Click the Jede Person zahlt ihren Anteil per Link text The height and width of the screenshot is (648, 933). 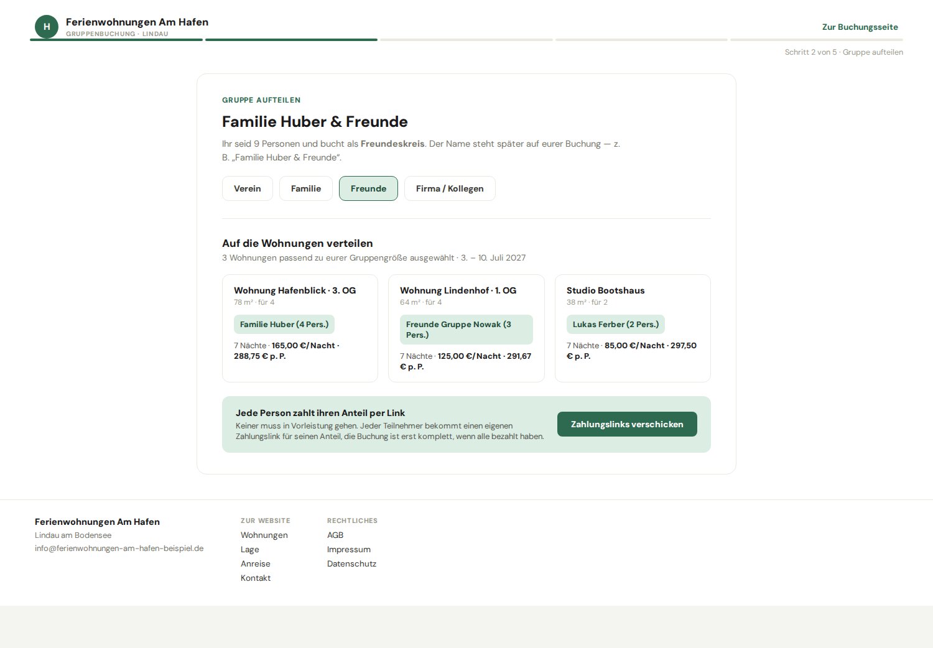click(x=320, y=413)
